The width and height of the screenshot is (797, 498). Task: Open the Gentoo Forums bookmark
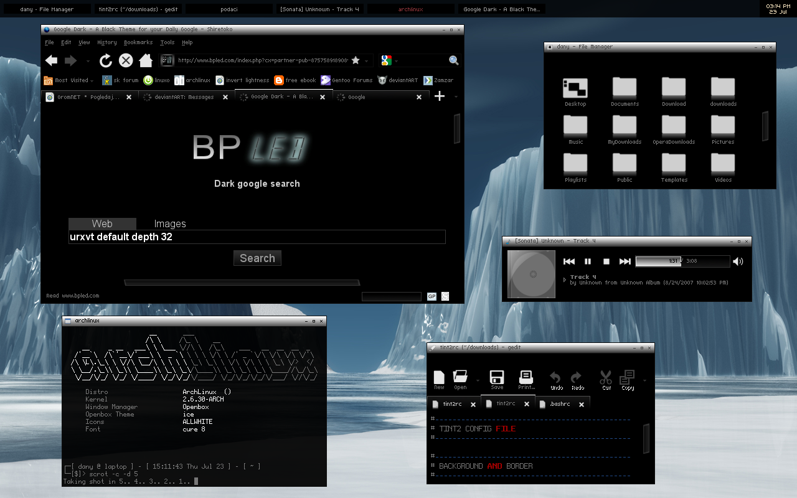[347, 80]
